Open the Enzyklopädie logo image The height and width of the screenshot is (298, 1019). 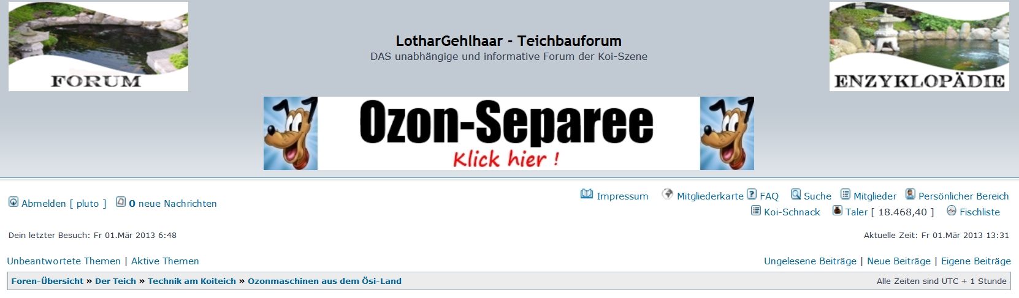tap(919, 47)
